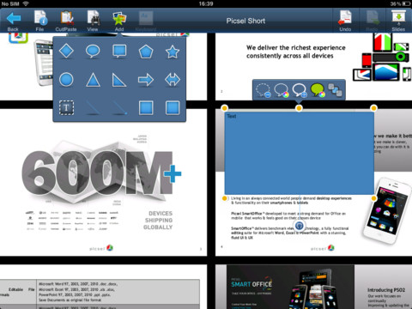Select the line color bubble option
Image resolution: width=412 pixels, height=309 pixels.
282,90
